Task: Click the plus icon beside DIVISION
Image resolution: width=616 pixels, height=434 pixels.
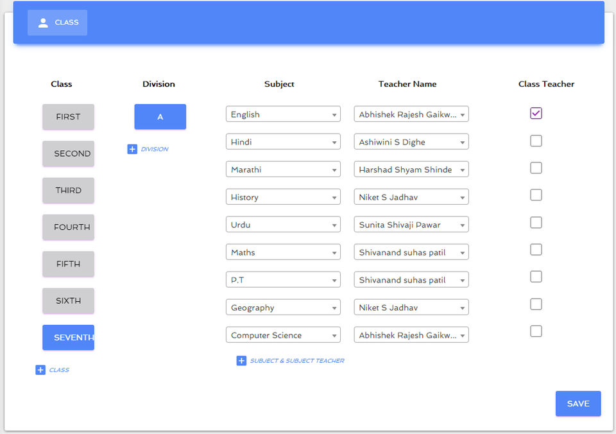Action: coord(132,149)
